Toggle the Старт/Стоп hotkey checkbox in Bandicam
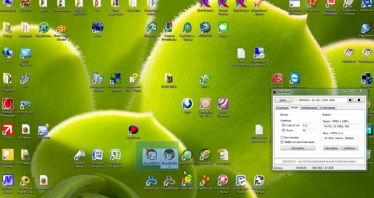The width and height of the screenshot is (374, 198). point(283,125)
